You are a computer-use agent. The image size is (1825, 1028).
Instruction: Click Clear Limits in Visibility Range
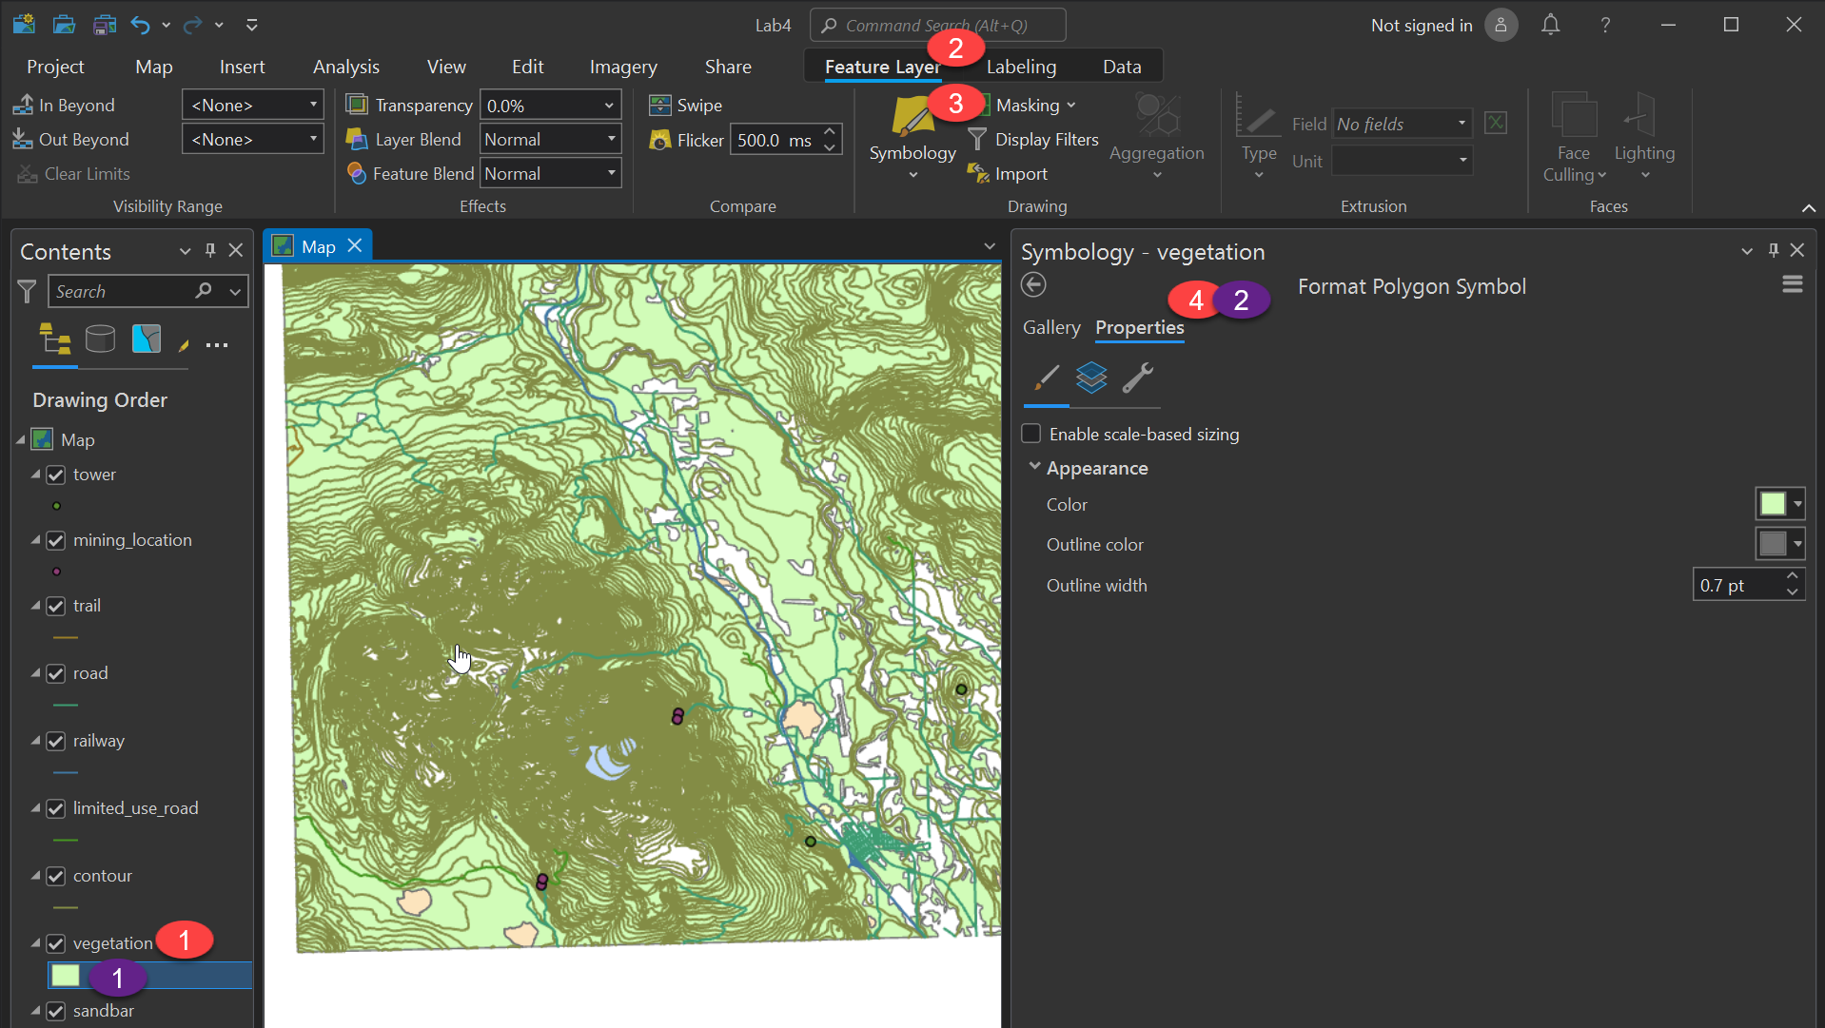click(84, 173)
